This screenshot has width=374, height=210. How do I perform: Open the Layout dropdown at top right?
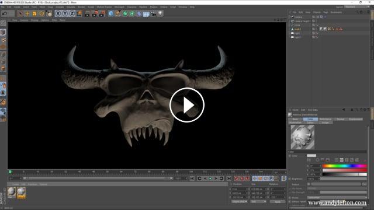(x=357, y=7)
